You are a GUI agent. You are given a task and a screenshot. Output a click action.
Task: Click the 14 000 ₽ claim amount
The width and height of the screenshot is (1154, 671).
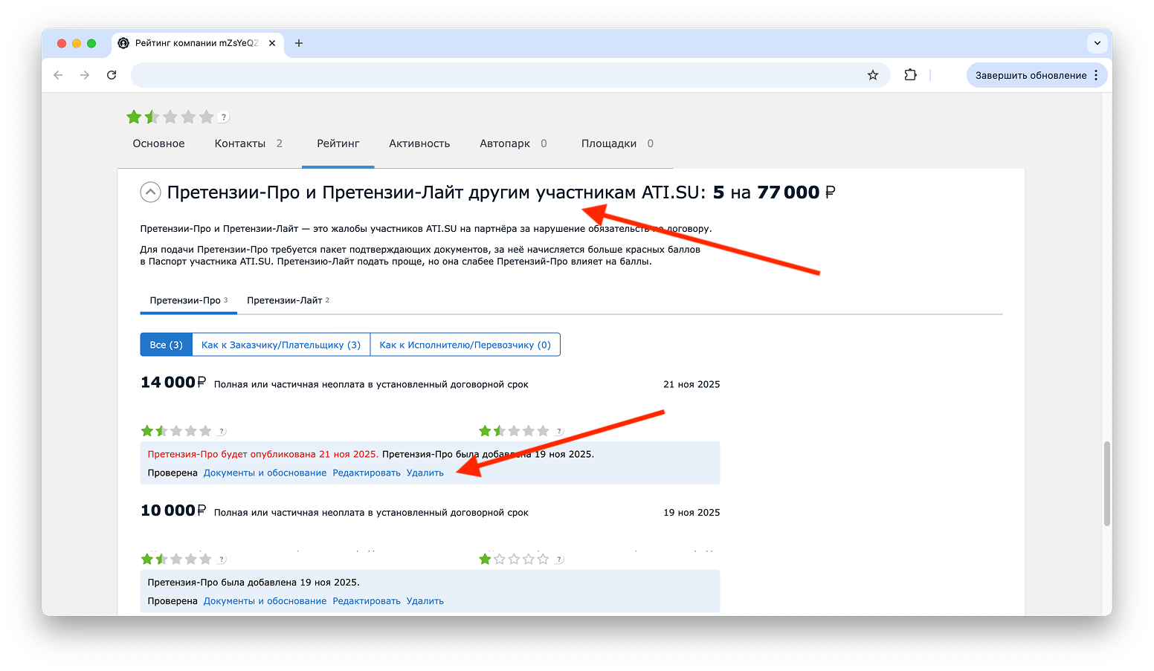pos(173,383)
